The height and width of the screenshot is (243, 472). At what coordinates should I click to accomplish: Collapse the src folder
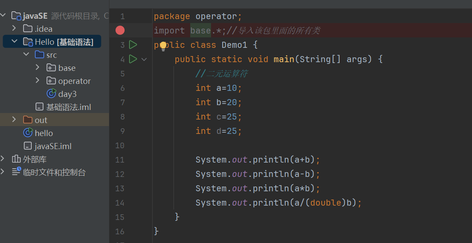[26, 54]
